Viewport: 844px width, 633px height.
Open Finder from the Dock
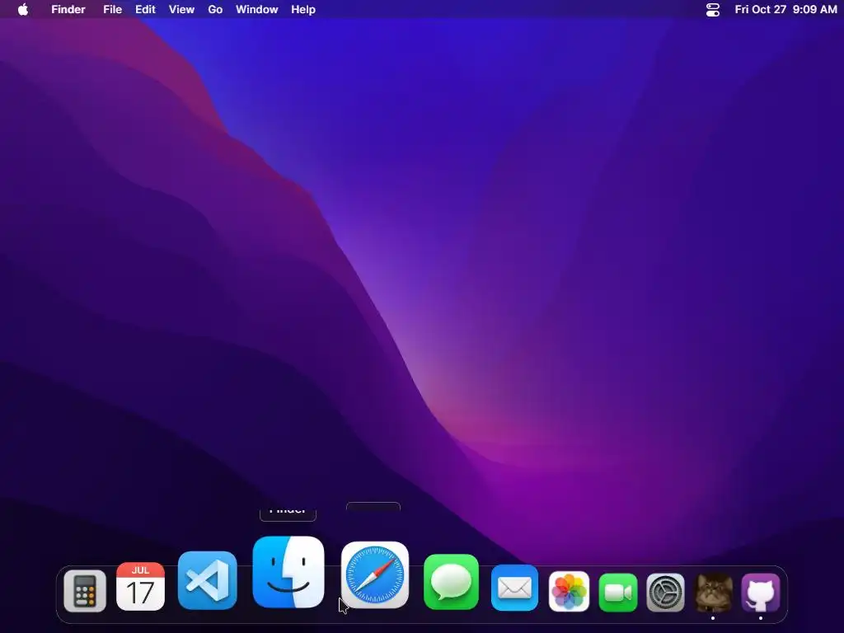(x=288, y=572)
